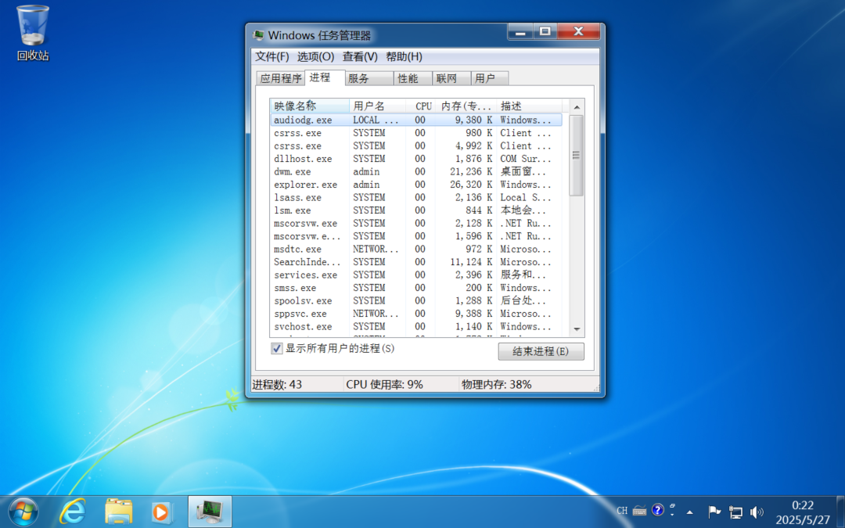Screen dimensions: 845x528
Task: Open the 回收站 icon on the desktop
Action: [31, 26]
